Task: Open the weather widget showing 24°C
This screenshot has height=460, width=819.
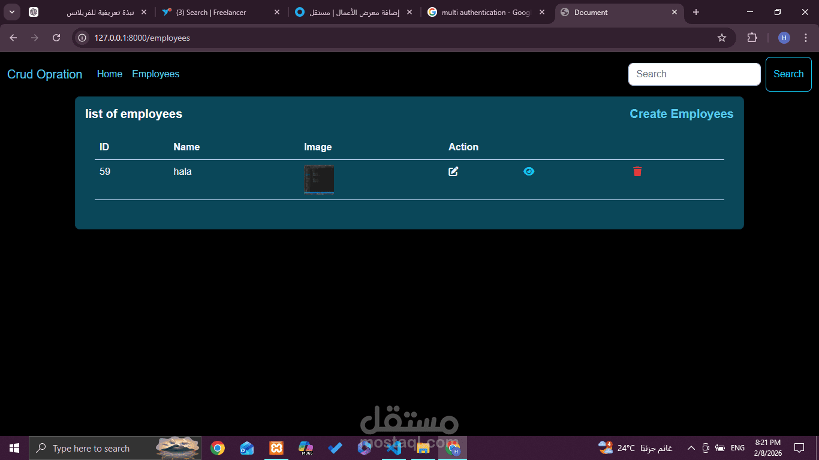Action: [635, 448]
